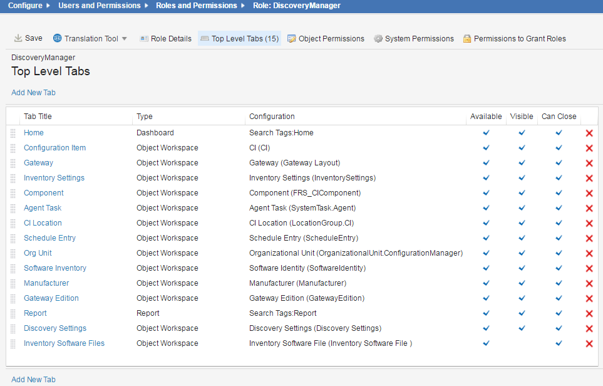The width and height of the screenshot is (603, 386).
Task: Delete the Home tab row
Action: (x=589, y=133)
